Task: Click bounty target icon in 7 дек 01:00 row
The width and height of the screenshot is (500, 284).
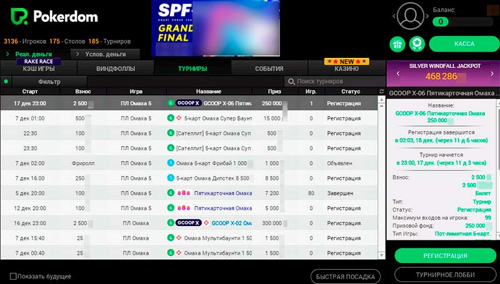Action: pos(179,118)
